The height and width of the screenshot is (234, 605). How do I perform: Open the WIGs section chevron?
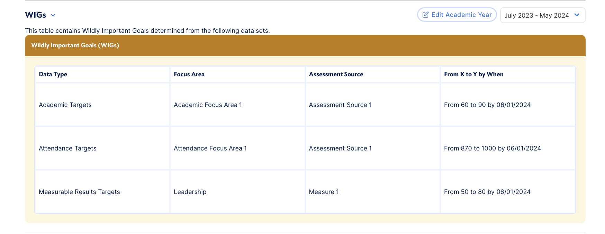pos(53,15)
